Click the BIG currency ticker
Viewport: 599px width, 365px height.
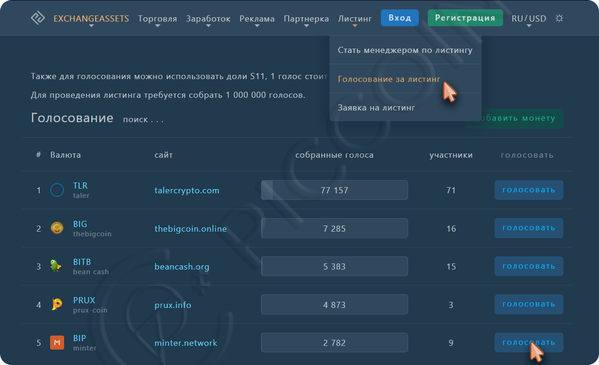pos(80,224)
